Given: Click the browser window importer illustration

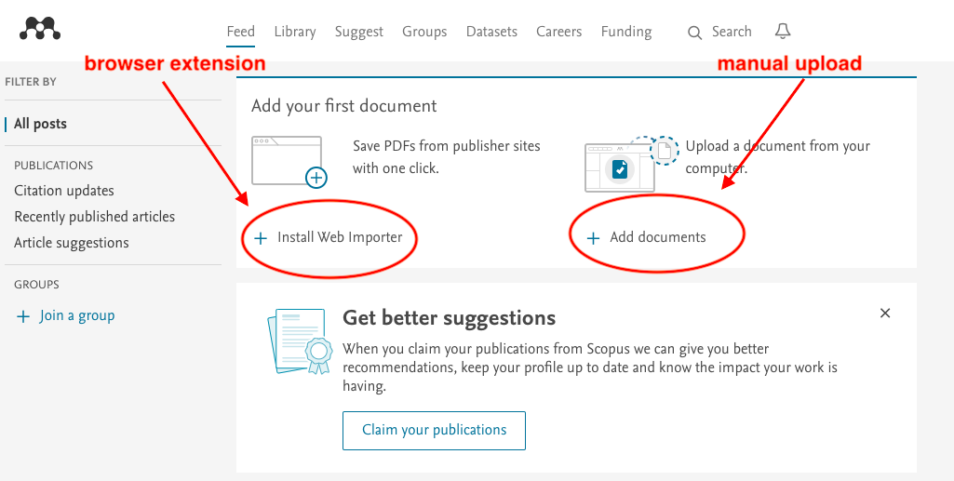Looking at the screenshot, I should coord(289,161).
